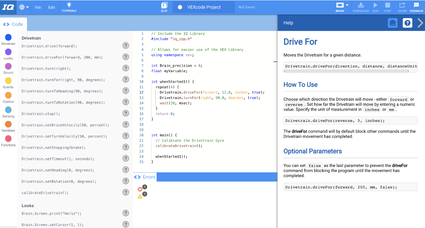
Task: Select the Variables category circle
Action: pyautogui.click(x=8, y=124)
